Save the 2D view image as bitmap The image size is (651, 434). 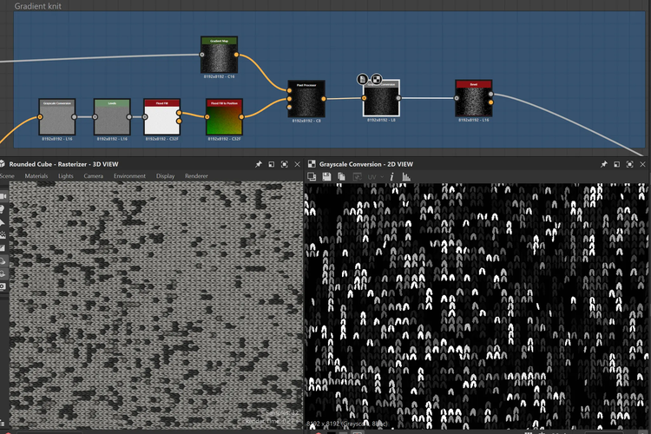[x=326, y=176]
